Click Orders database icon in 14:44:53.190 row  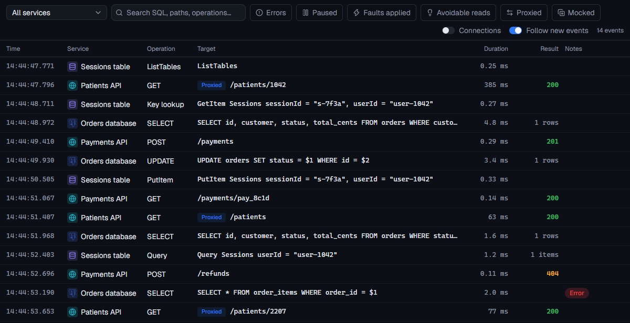click(72, 293)
